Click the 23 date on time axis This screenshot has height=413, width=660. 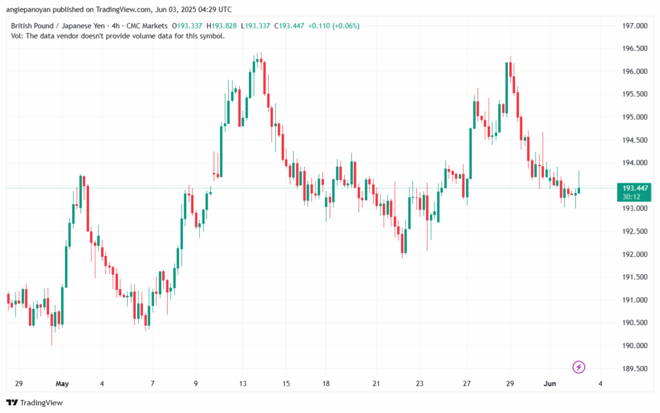[419, 383]
